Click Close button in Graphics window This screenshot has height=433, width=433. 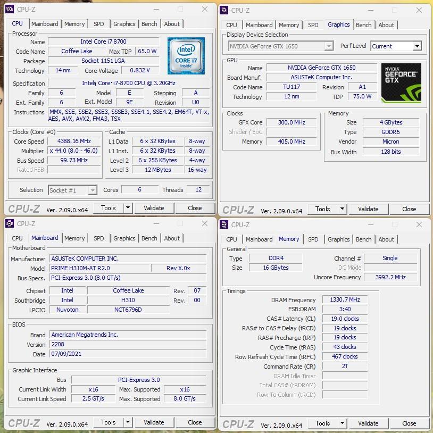[409, 209]
